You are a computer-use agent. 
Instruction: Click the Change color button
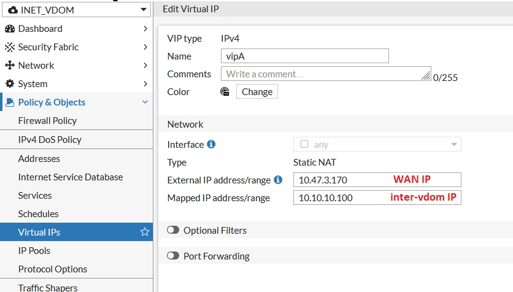pyautogui.click(x=257, y=91)
